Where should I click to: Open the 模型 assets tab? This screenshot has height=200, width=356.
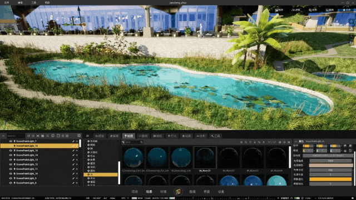pos(100,136)
